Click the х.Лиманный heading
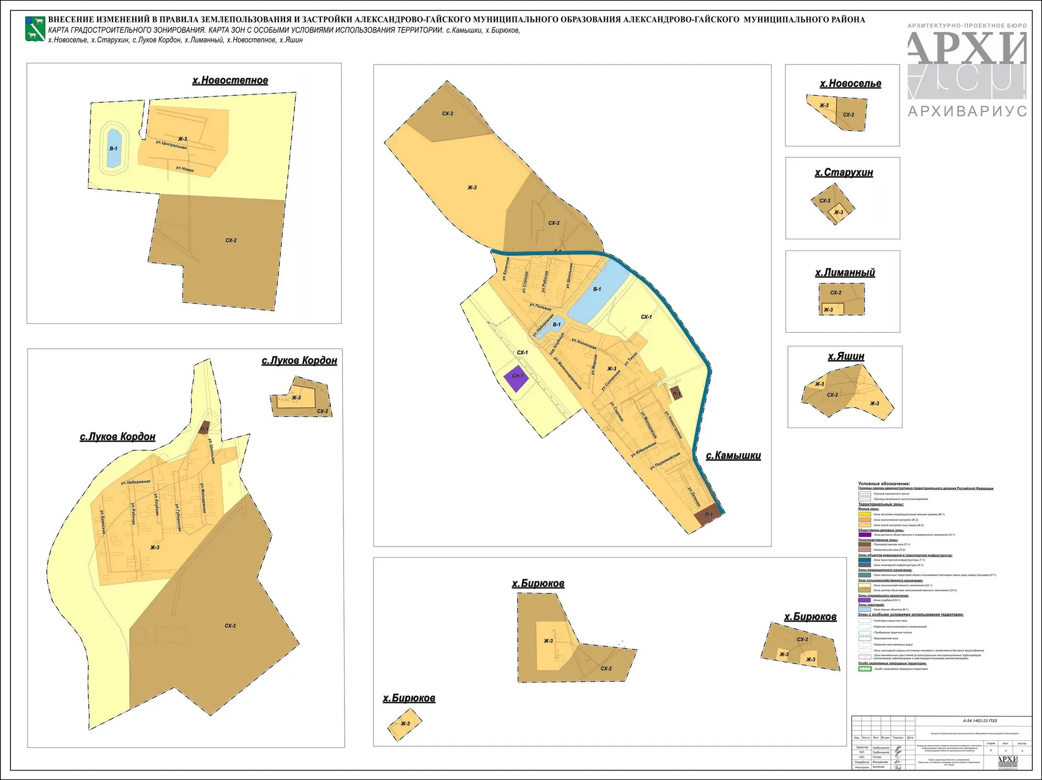The image size is (1042, 780). [845, 273]
